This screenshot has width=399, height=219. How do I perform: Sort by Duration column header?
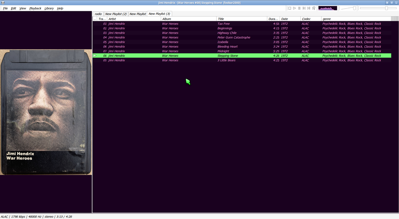(x=273, y=19)
